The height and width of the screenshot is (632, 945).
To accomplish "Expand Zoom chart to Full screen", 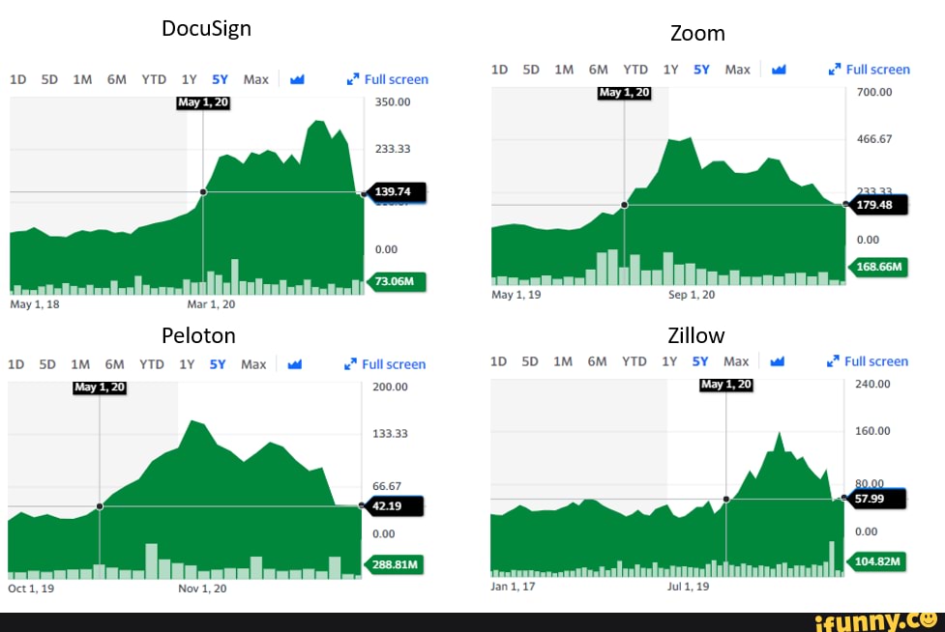I will click(x=870, y=70).
